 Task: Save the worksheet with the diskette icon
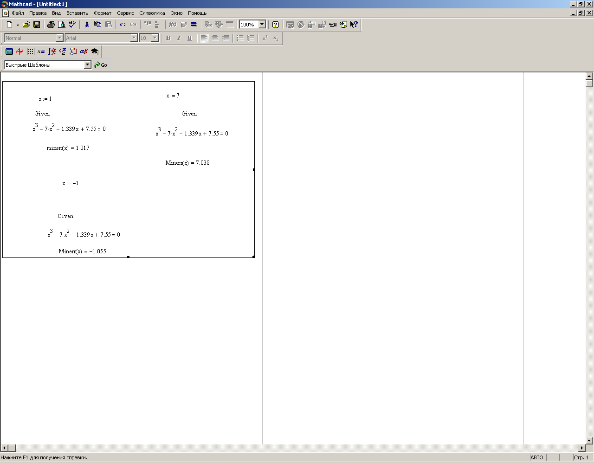(37, 25)
